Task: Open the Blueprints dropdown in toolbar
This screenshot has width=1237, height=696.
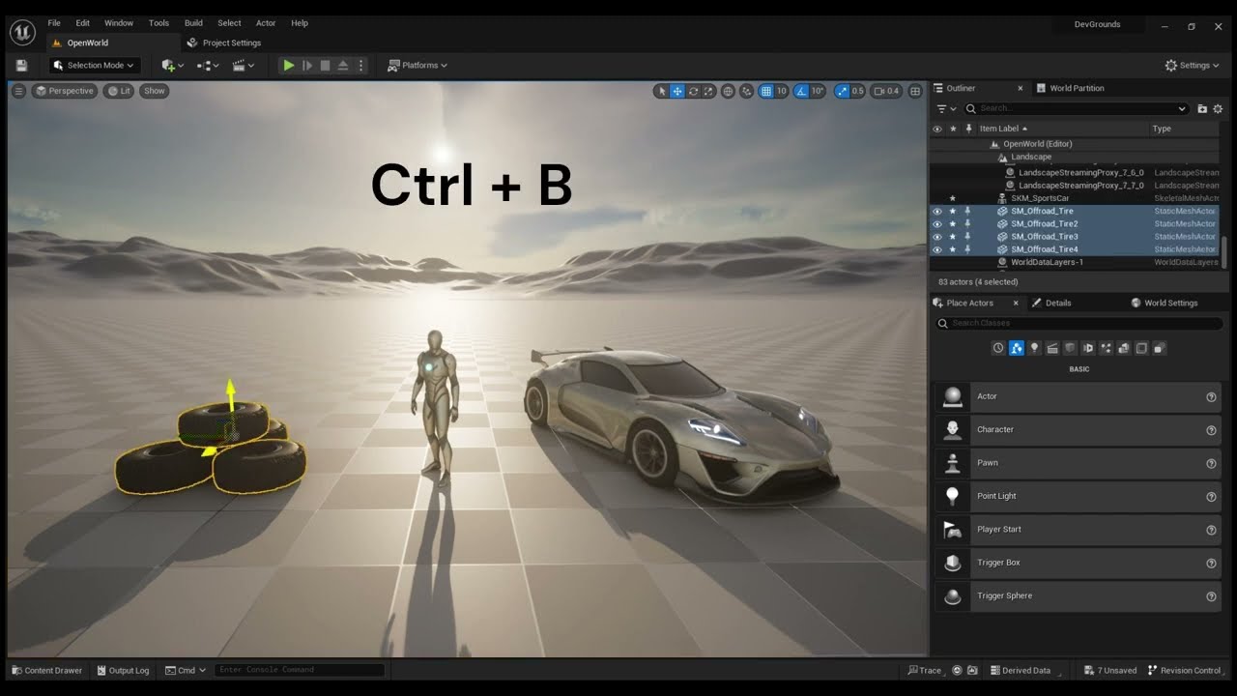Action: (x=208, y=65)
